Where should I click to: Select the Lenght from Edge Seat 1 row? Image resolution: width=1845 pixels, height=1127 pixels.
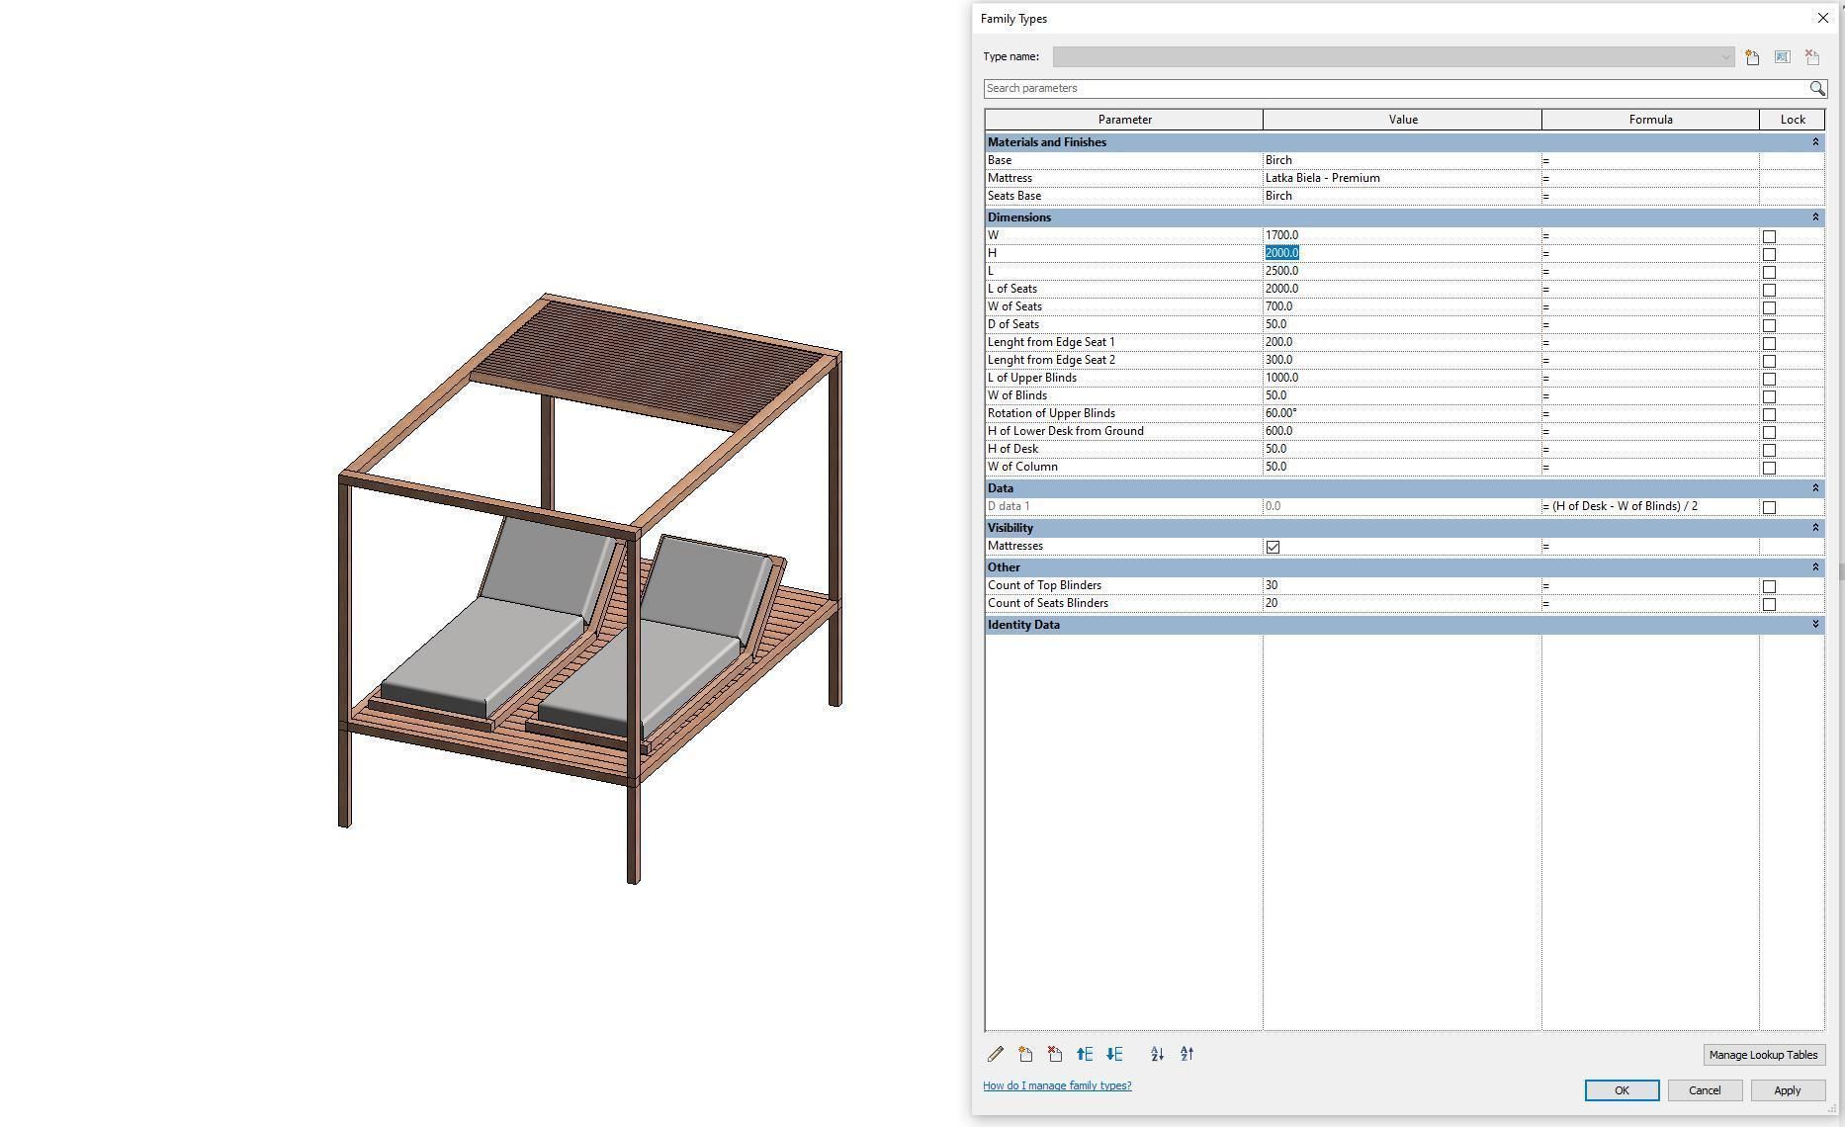1404,342
